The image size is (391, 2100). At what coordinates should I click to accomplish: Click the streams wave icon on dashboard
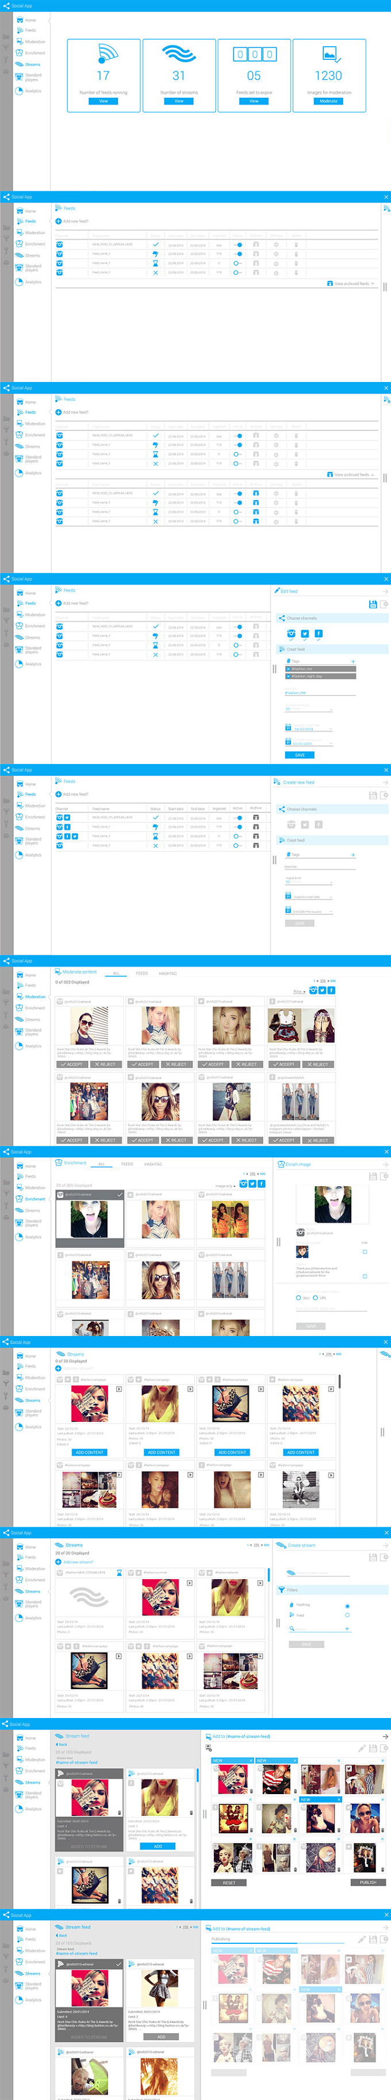click(179, 54)
